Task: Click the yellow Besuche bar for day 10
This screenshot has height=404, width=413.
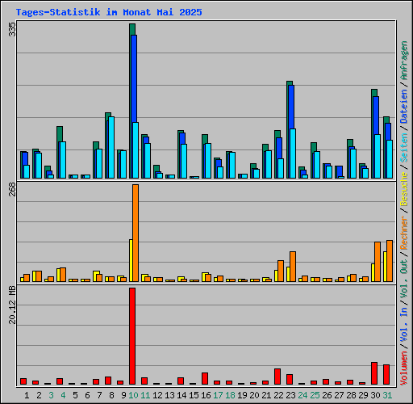Action: coord(131,260)
